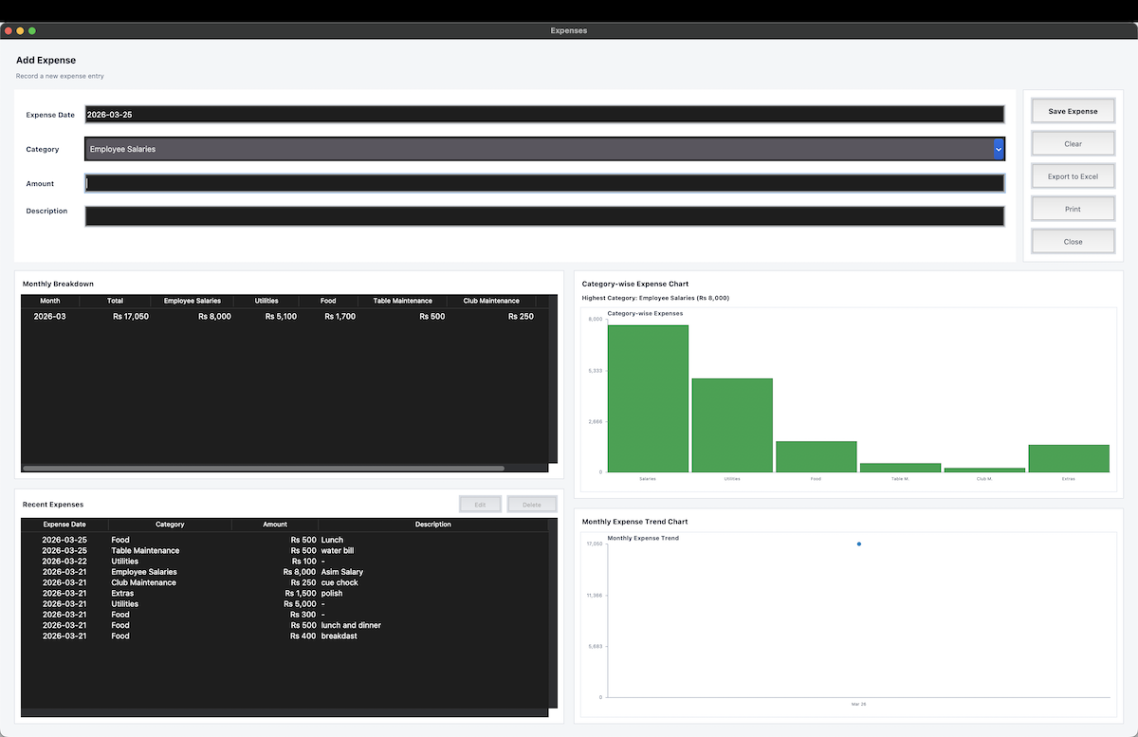Select the cue chock expense row
Image resolution: width=1138 pixels, height=737 pixels.
click(x=284, y=582)
